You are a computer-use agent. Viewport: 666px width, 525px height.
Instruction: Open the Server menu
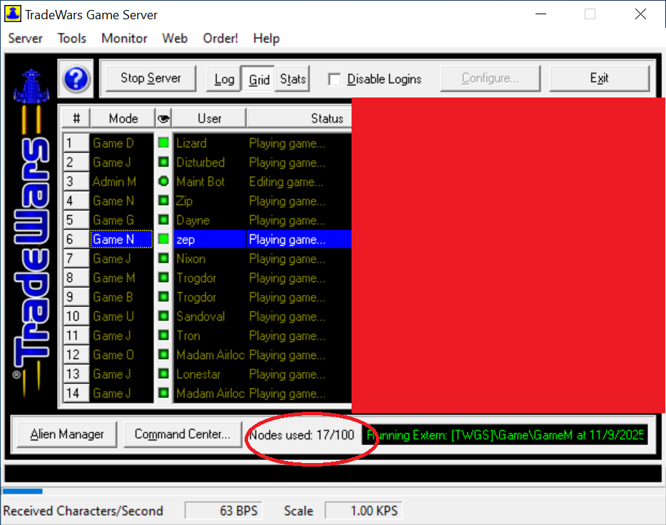point(26,38)
